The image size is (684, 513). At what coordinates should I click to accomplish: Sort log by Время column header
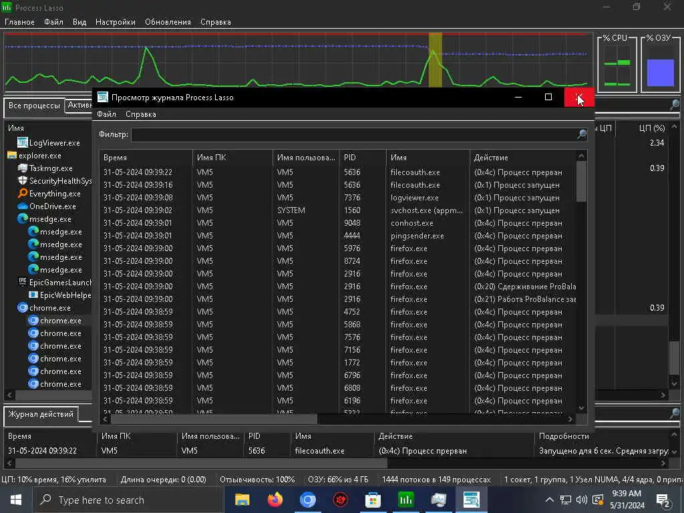pyautogui.click(x=146, y=158)
